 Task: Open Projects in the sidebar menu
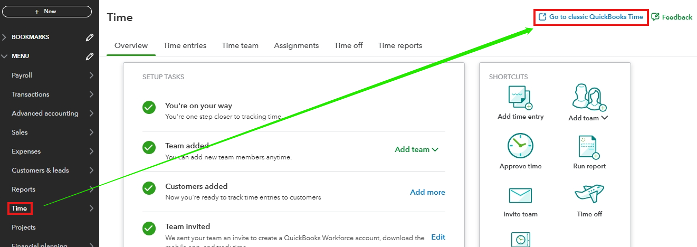(x=24, y=227)
